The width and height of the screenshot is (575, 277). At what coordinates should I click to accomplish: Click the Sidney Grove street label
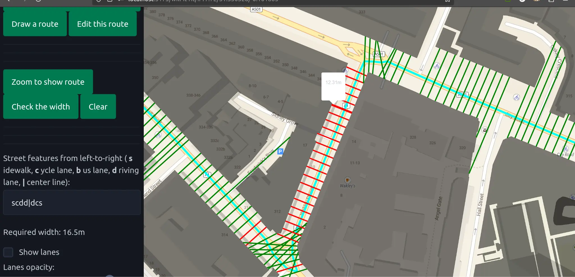click(285, 119)
